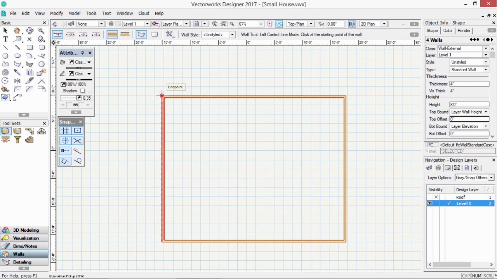Select the Text tool
Screen dimensions: 497x279
tap(5, 39)
